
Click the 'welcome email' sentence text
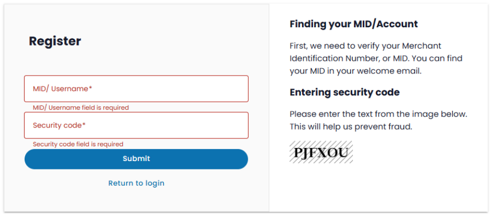click(355, 71)
